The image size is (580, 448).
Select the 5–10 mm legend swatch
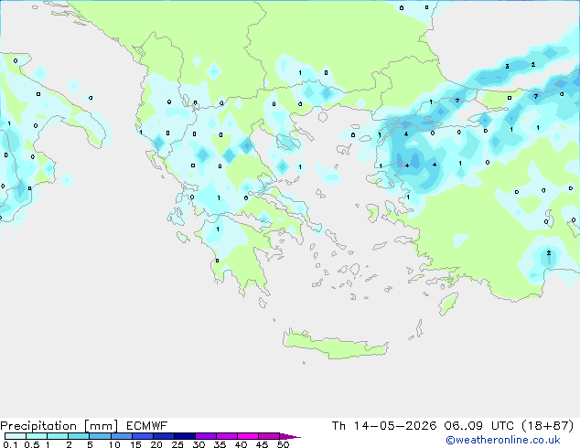(100, 436)
